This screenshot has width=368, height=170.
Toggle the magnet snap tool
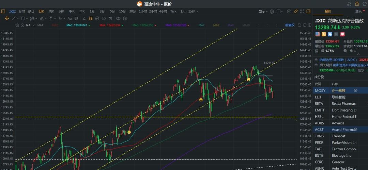[x=91, y=18]
